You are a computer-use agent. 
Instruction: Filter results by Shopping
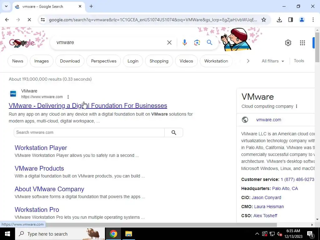(x=159, y=61)
